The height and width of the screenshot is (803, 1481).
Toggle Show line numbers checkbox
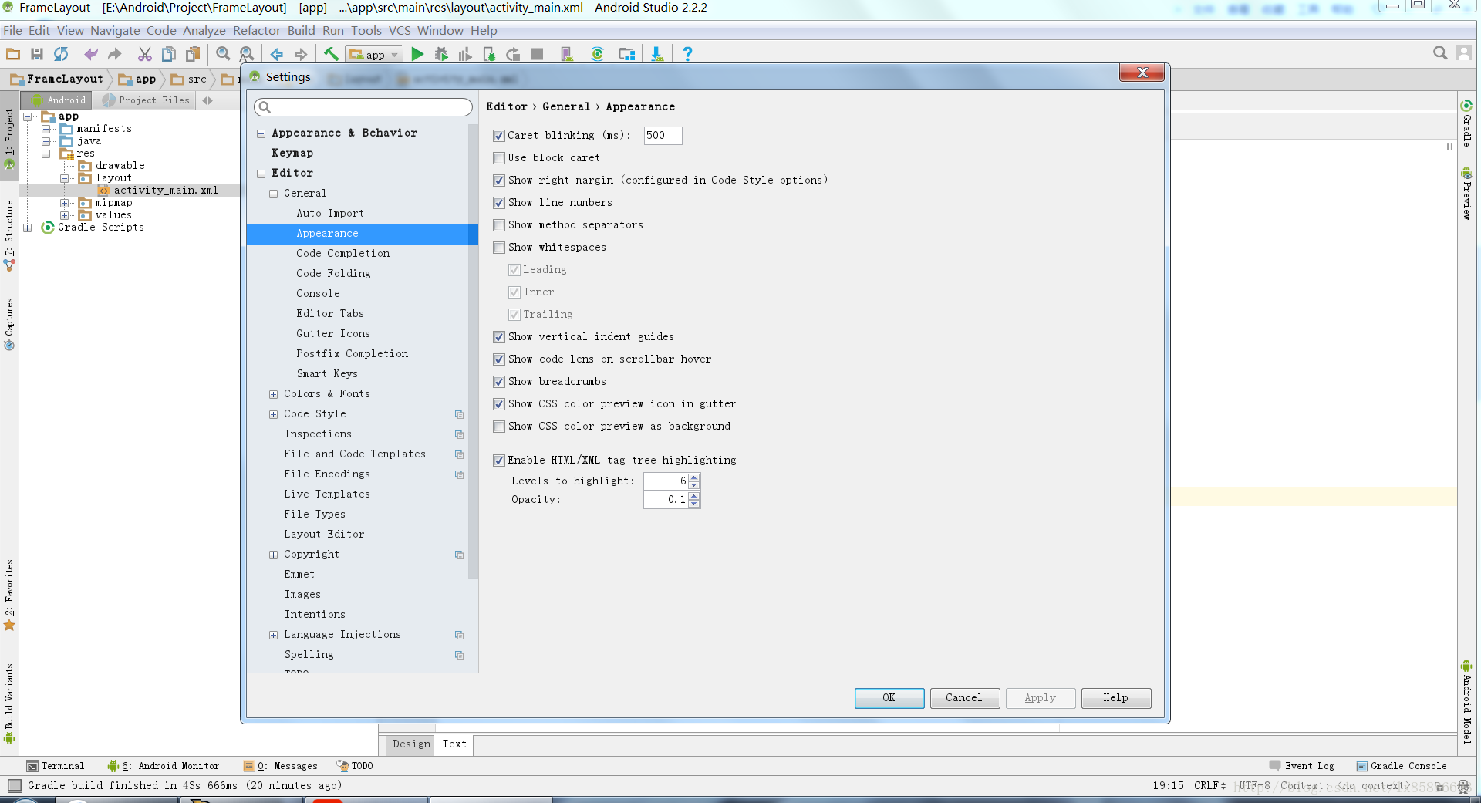point(499,203)
